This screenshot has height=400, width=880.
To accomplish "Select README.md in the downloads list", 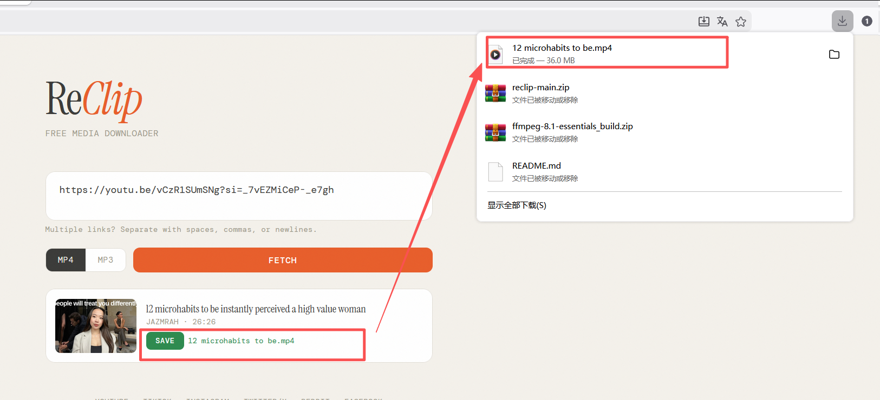I will pos(664,172).
